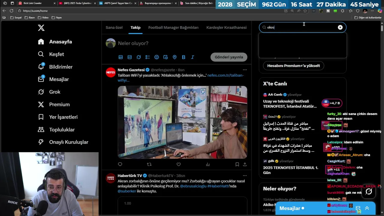Switch to Kick Link Crawler browser tab
The height and width of the screenshot is (216, 384).
pyautogui.click(x=37, y=3)
